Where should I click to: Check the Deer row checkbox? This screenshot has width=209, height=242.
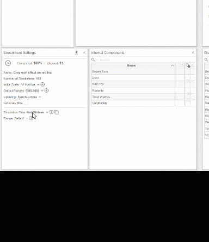tap(188, 78)
